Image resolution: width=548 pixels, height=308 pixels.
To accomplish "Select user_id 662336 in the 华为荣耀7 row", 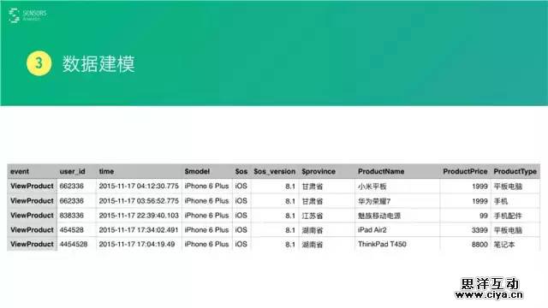I will [72, 201].
